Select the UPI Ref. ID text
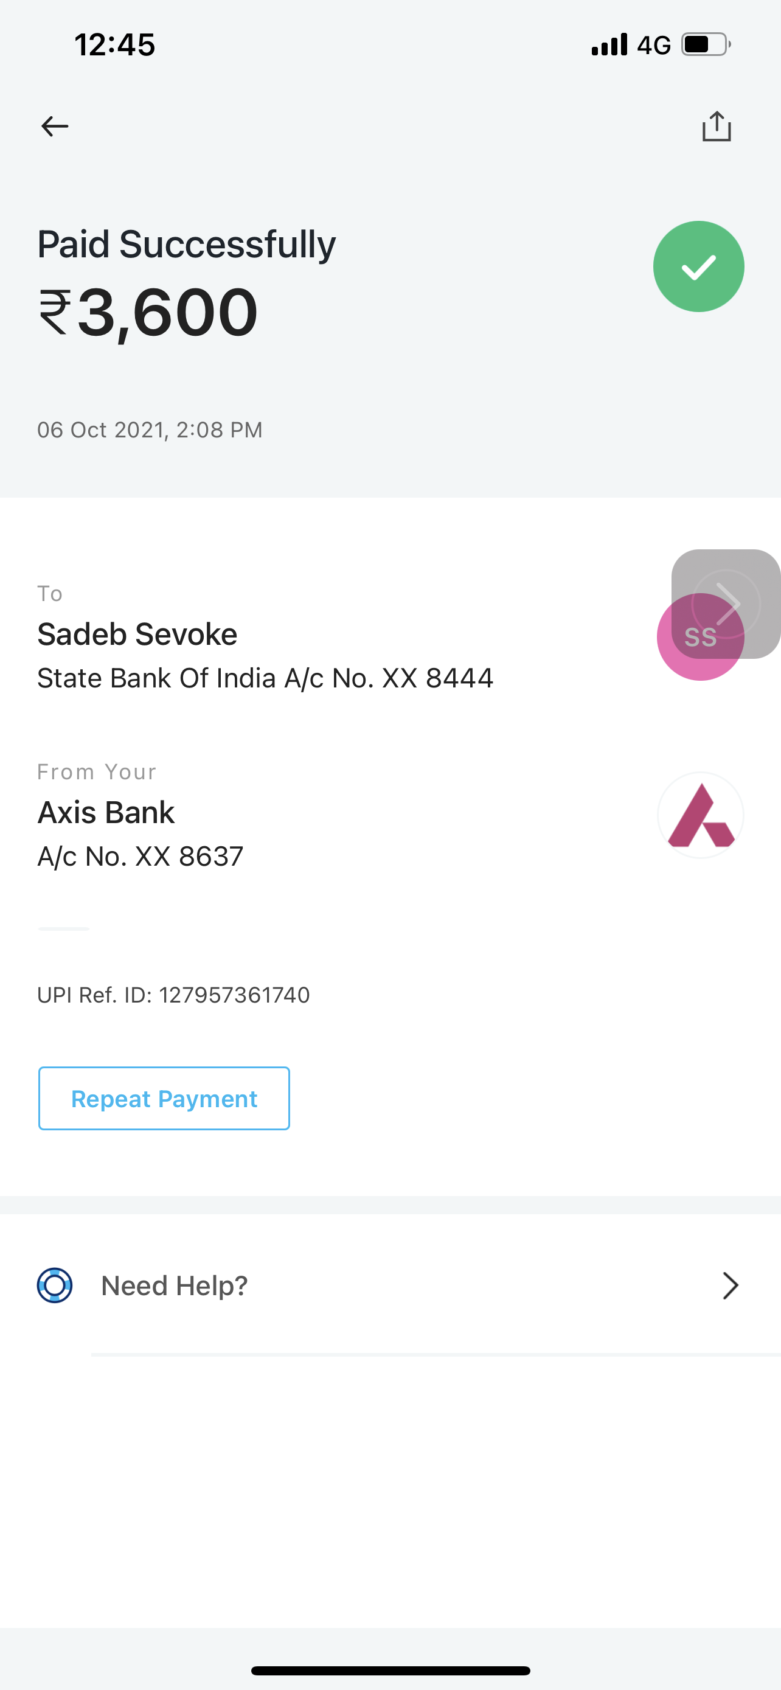Image resolution: width=781 pixels, height=1690 pixels. coord(173,995)
